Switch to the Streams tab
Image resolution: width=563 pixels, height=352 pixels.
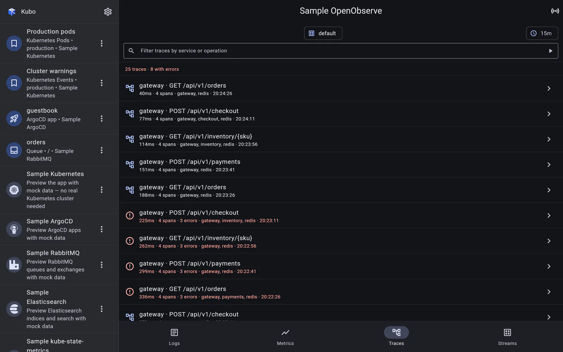(x=507, y=337)
